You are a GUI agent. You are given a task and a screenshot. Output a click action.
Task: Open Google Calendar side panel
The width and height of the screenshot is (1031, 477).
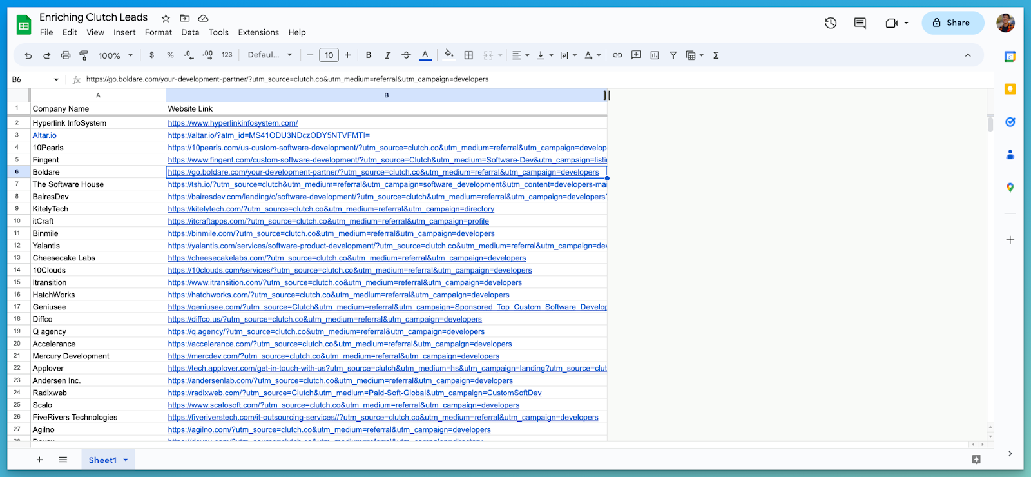point(1010,57)
